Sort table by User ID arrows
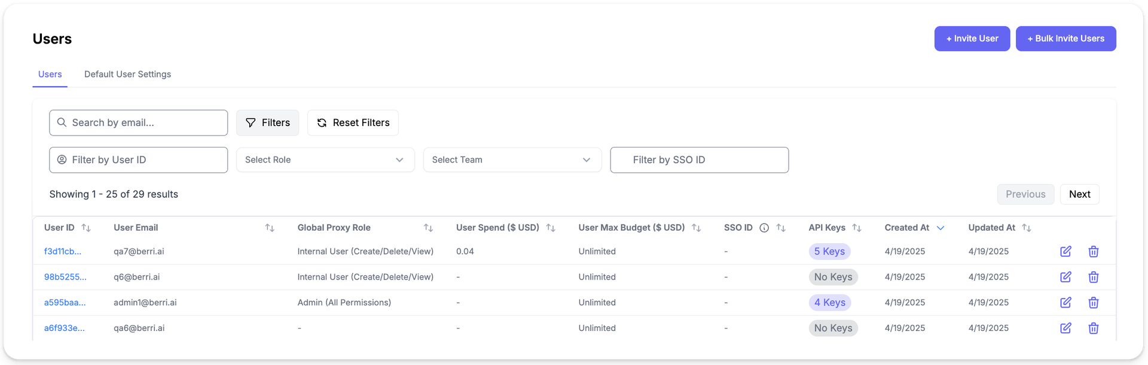This screenshot has width=1148, height=365. (86, 228)
